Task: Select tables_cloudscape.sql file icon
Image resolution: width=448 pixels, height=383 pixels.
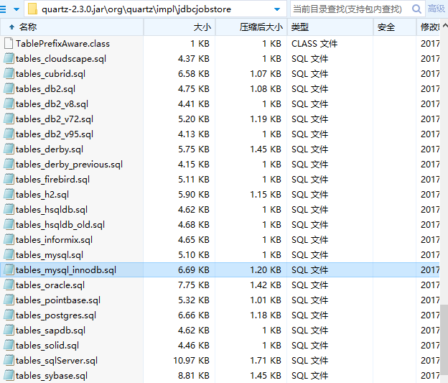Action: coord(9,59)
